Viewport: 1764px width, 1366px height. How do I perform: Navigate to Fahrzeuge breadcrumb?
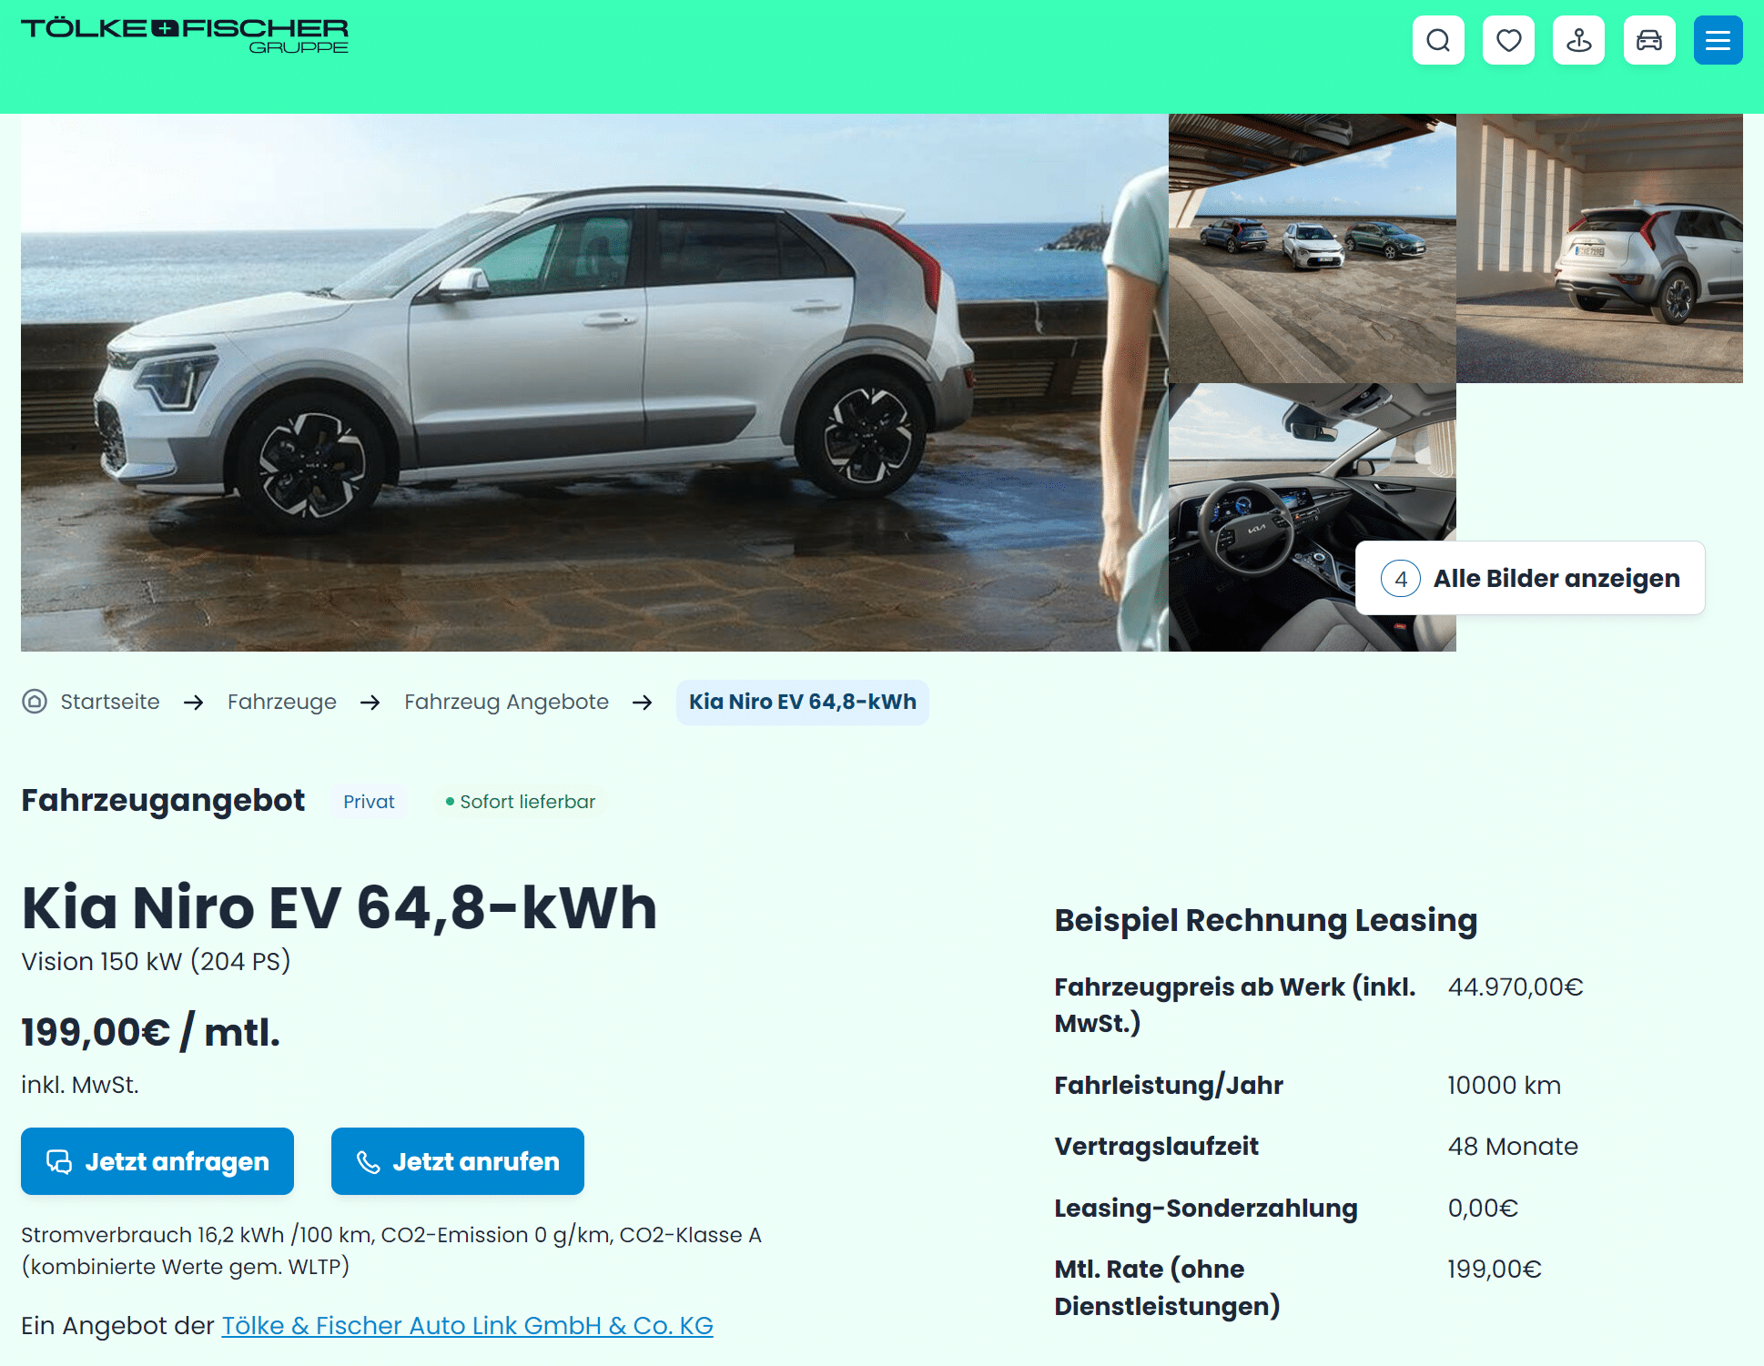click(x=282, y=702)
